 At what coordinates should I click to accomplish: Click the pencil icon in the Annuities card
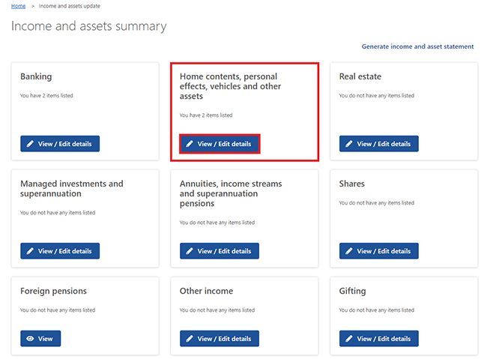point(190,251)
